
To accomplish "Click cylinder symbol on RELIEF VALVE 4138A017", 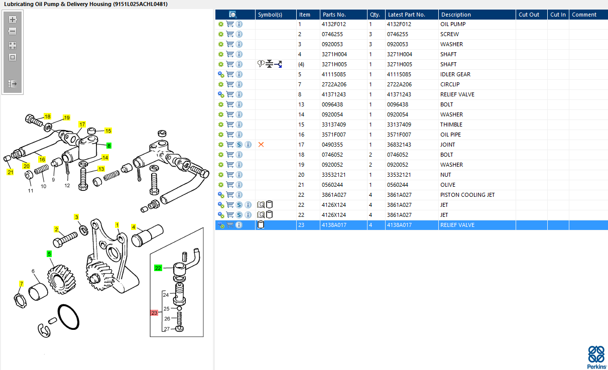I will click(x=261, y=225).
